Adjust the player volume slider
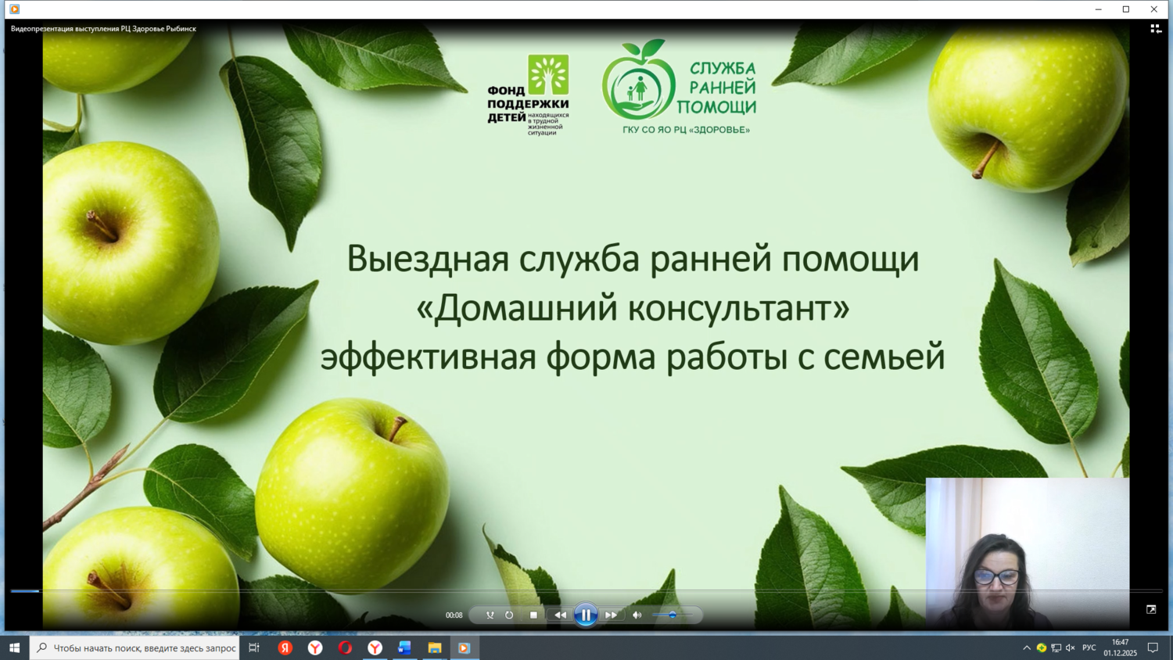The width and height of the screenshot is (1173, 660). pos(673,615)
